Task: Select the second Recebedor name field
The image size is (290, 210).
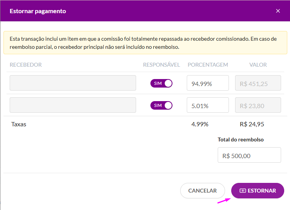Action: coord(73,105)
